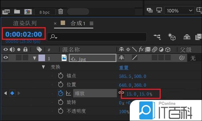Click the 父级 column header
Image resolution: width=202 pixels, height=121 pixels.
pyautogui.click(x=186, y=50)
